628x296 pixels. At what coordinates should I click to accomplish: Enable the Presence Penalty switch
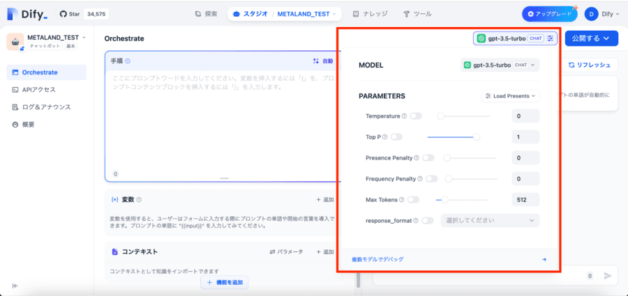[428, 158]
